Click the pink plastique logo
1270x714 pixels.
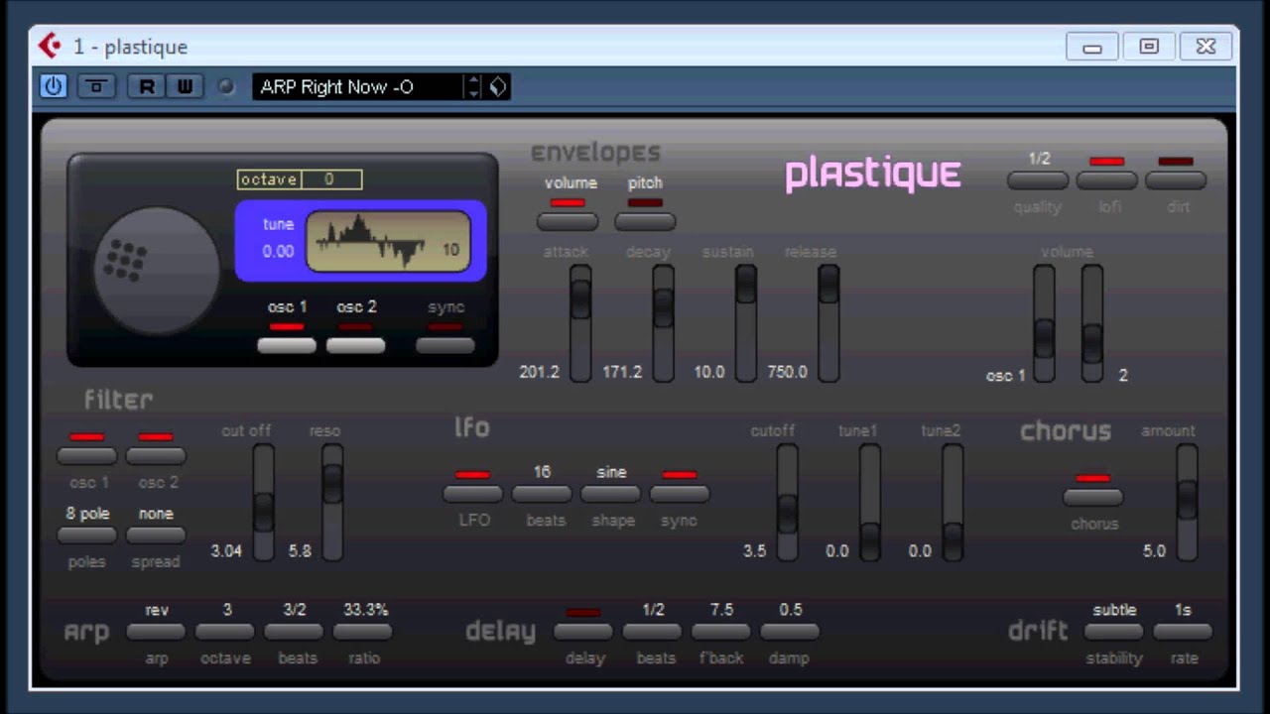point(873,175)
